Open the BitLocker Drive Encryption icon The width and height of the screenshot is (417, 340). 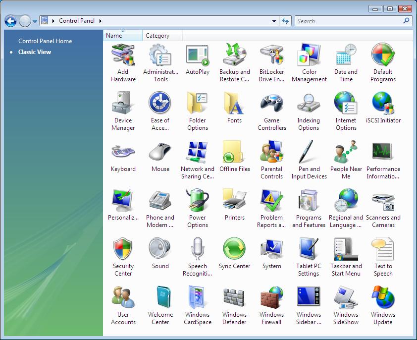(271, 56)
